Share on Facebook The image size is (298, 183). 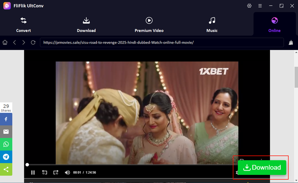point(6,119)
